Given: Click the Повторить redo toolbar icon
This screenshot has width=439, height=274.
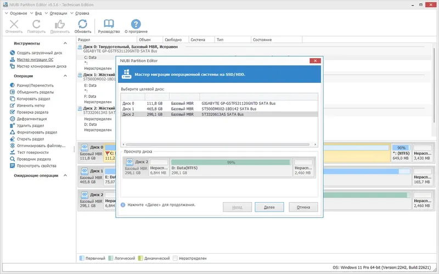Looking at the screenshot, I should (x=36, y=24).
